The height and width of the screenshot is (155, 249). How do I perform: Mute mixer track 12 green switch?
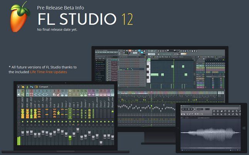70,122
